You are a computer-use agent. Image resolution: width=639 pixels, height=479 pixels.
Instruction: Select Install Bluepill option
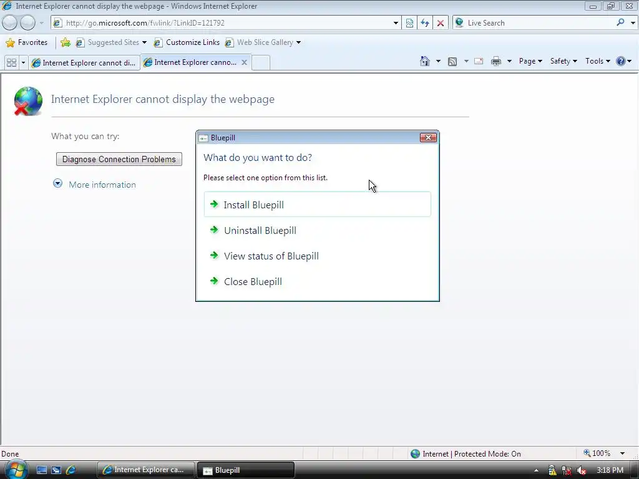click(x=317, y=205)
